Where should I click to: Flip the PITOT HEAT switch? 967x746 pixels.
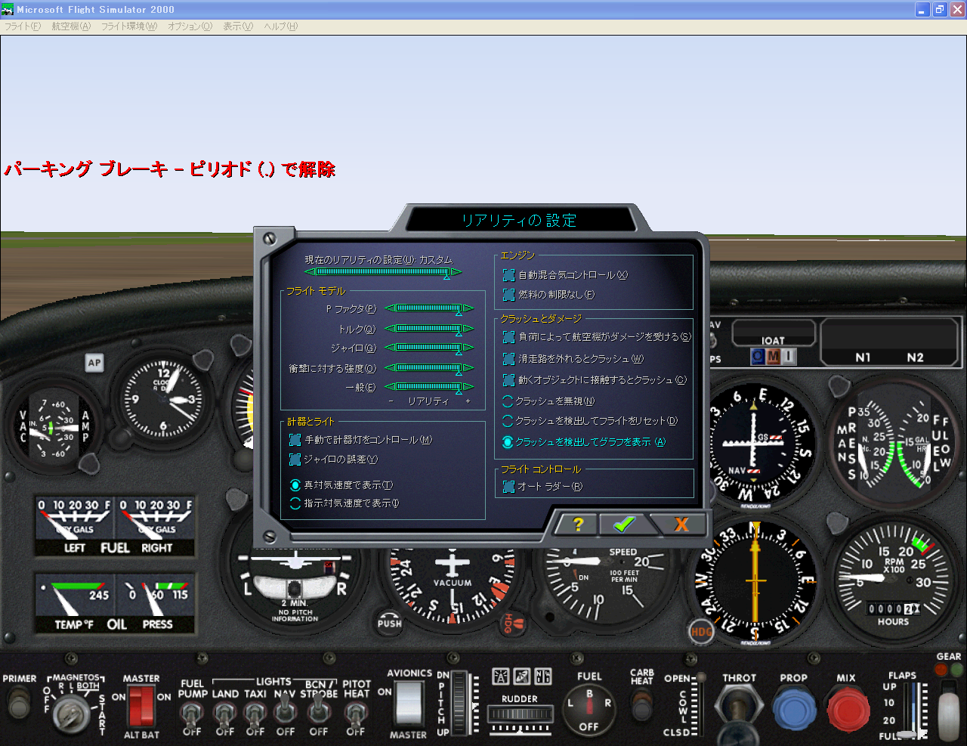[x=355, y=714]
